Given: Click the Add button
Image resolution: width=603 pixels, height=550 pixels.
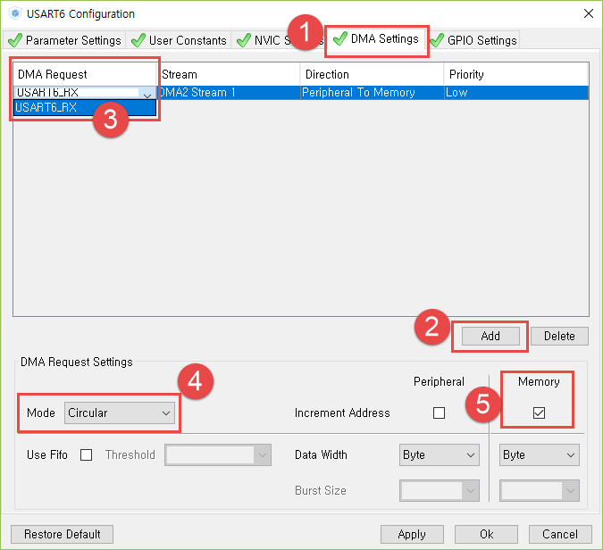Looking at the screenshot, I should [x=490, y=336].
